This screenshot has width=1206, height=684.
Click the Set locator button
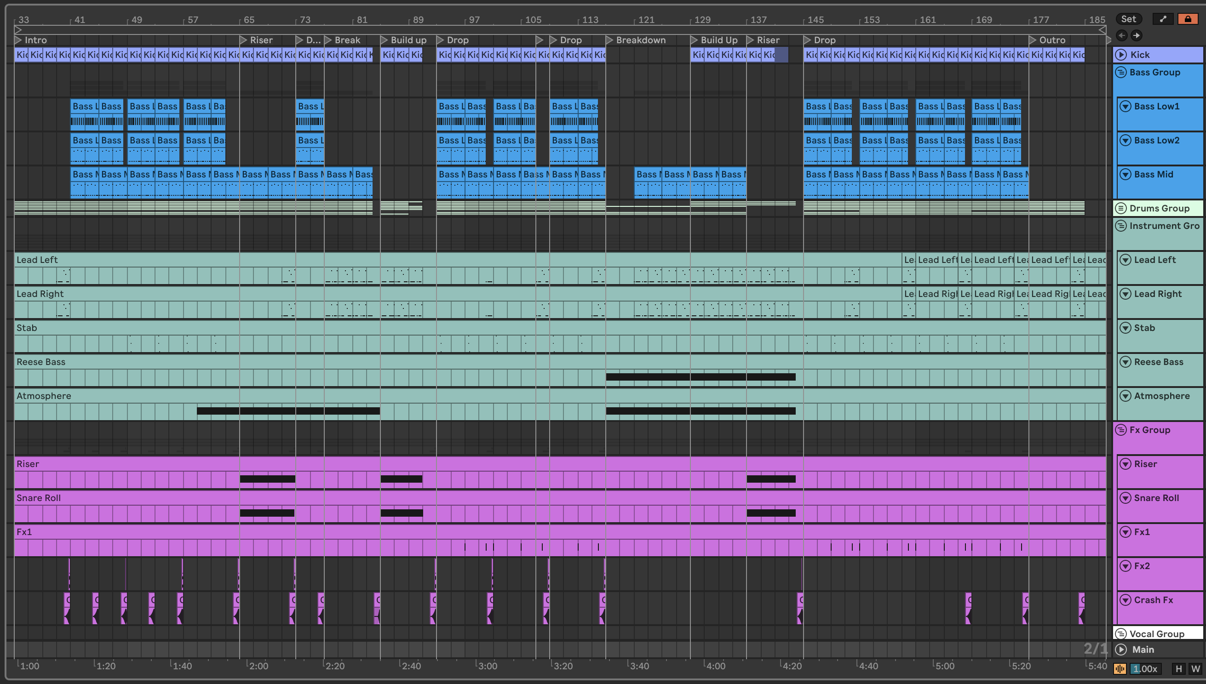click(1128, 19)
